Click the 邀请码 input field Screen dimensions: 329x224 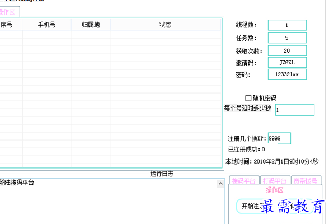[x=287, y=63]
